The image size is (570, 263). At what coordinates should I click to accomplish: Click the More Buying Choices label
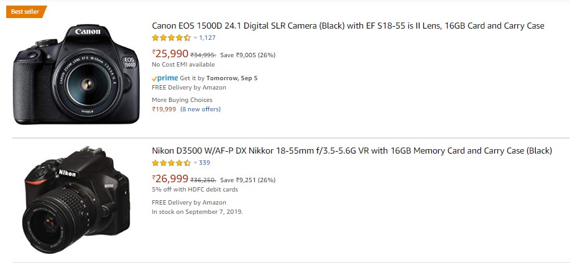click(x=182, y=99)
